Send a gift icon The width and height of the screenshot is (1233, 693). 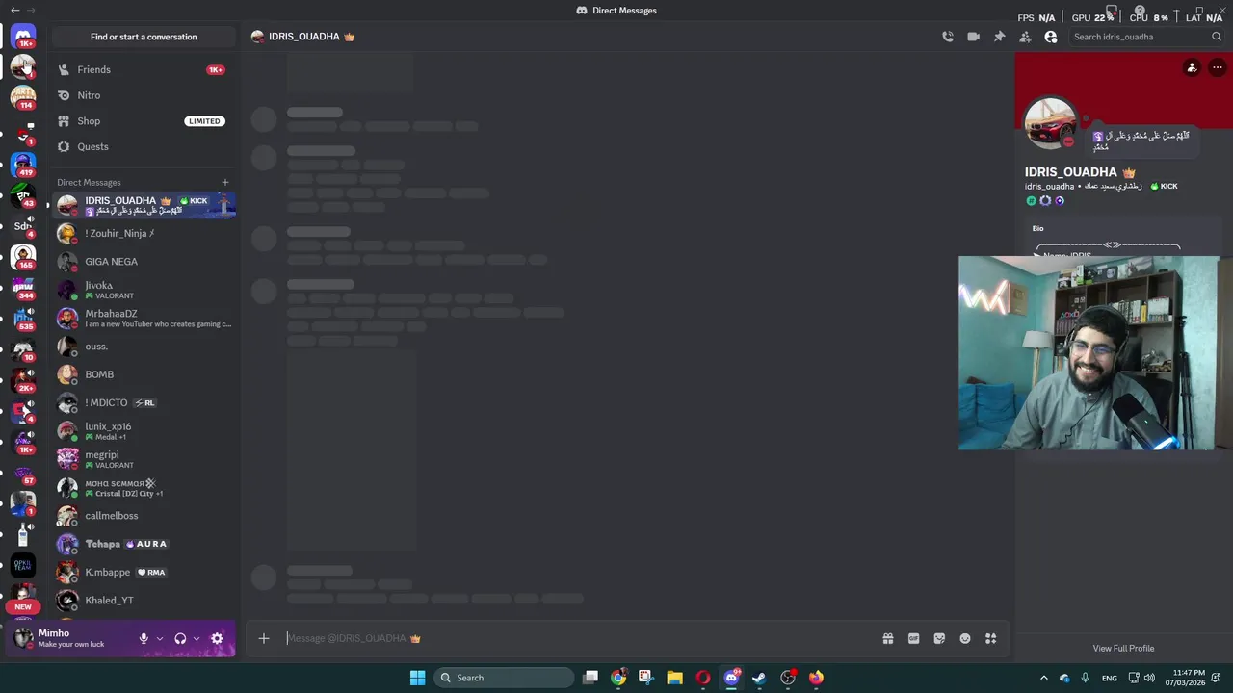pyautogui.click(x=888, y=638)
